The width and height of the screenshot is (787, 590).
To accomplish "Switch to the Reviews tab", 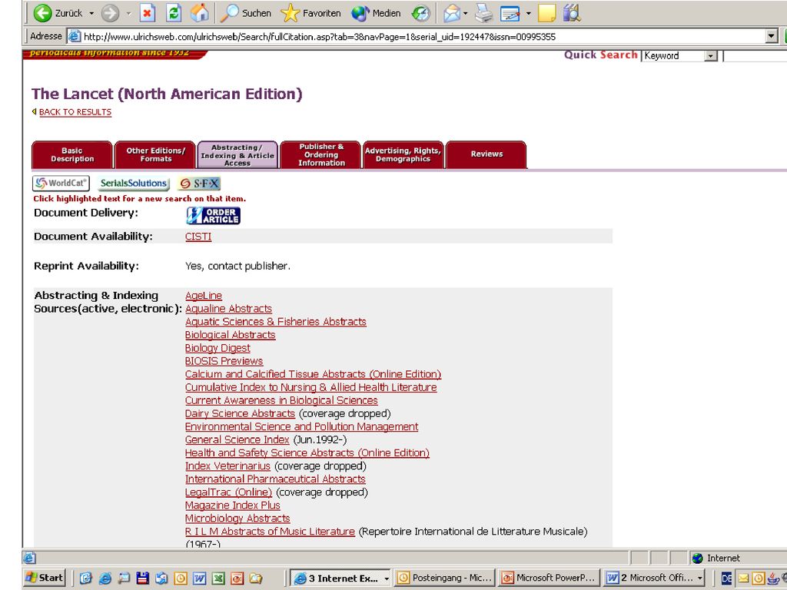I will [486, 154].
